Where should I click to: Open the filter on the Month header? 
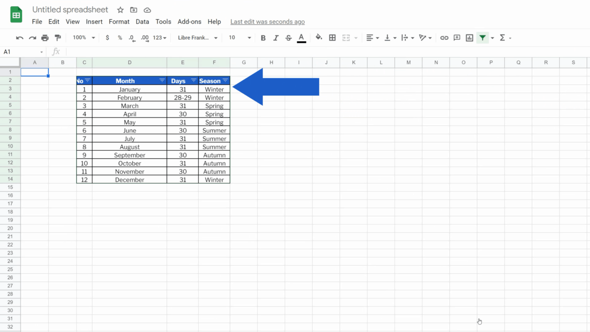(x=162, y=81)
